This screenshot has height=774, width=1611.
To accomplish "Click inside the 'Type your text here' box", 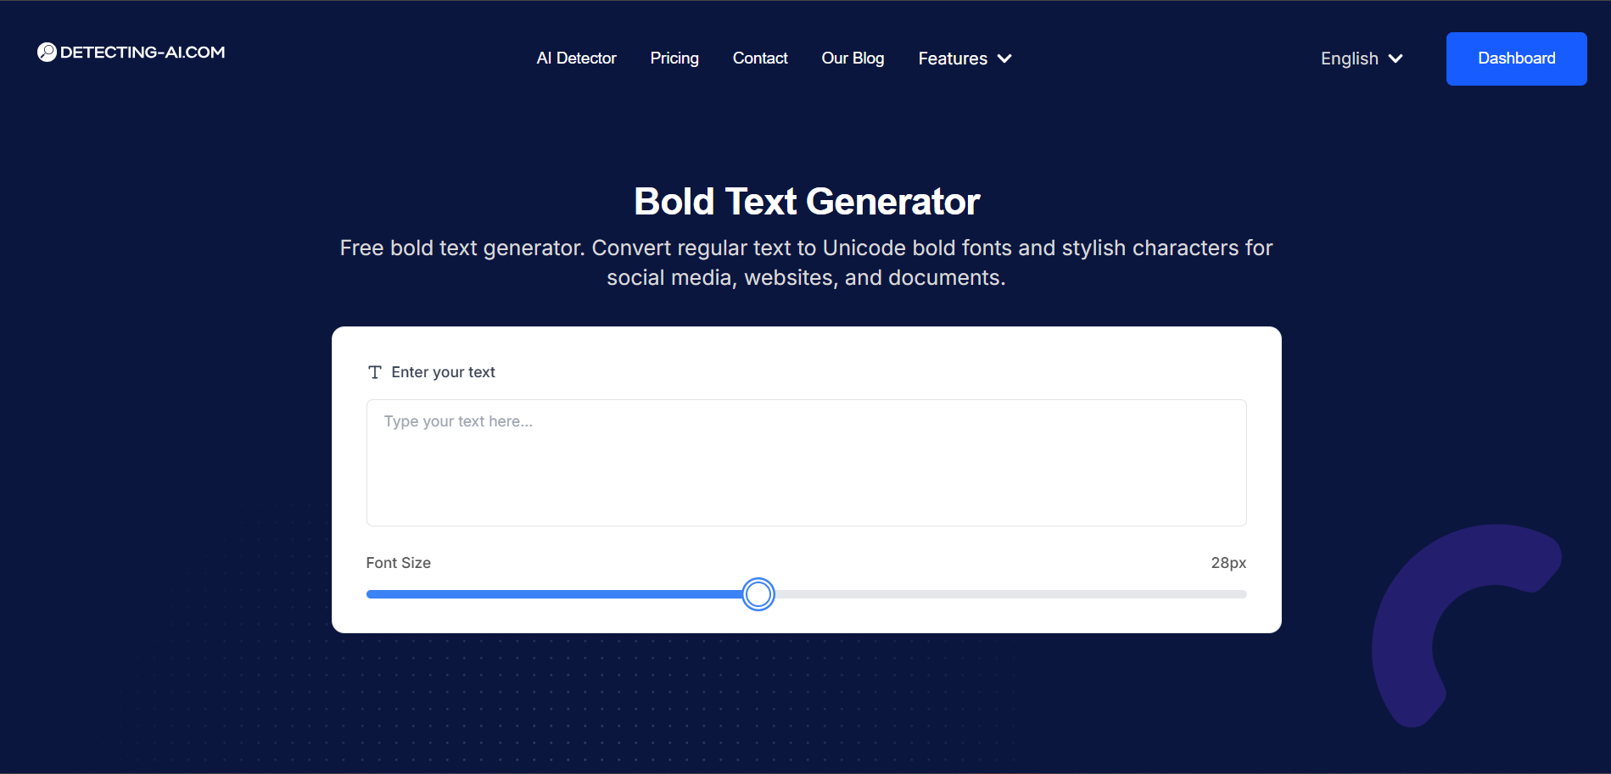I will 806,463.
